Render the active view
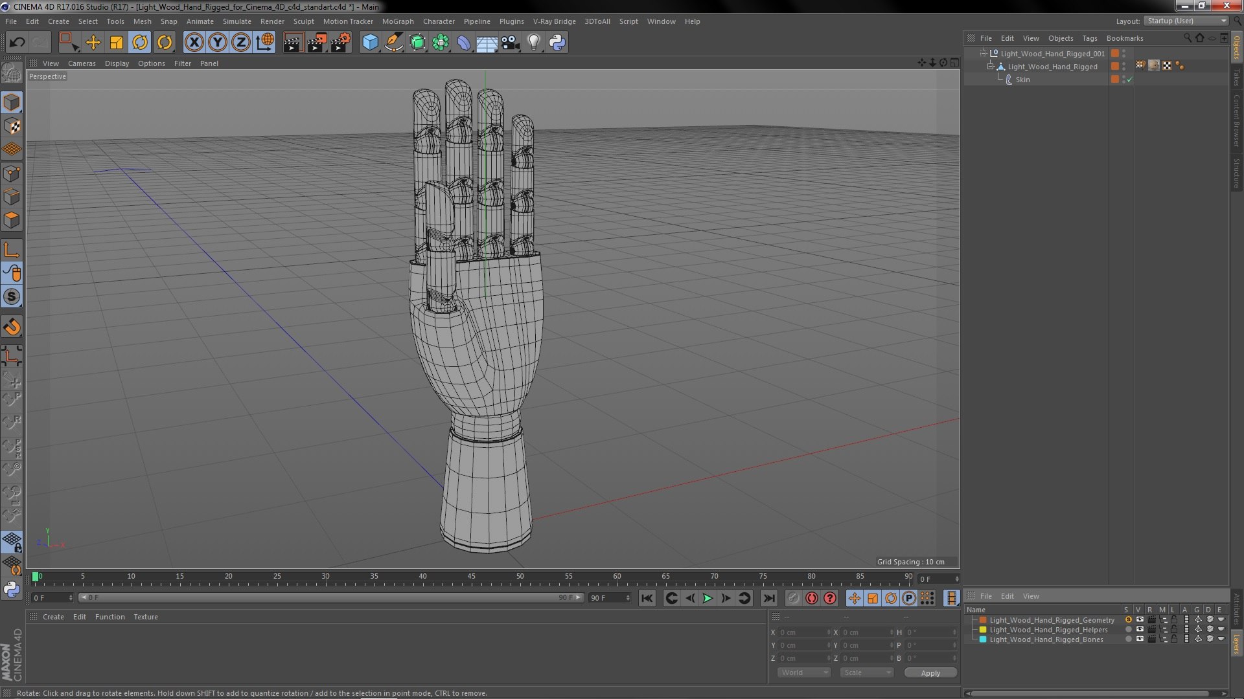 tap(292, 43)
